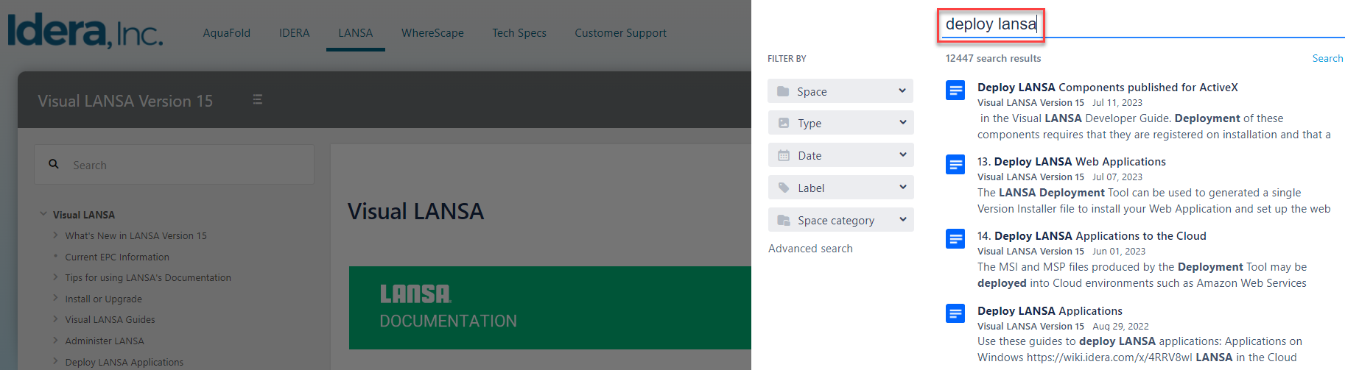The image size is (1345, 370).
Task: Click the magnifier icon in sidebar search
Action: pyautogui.click(x=54, y=164)
